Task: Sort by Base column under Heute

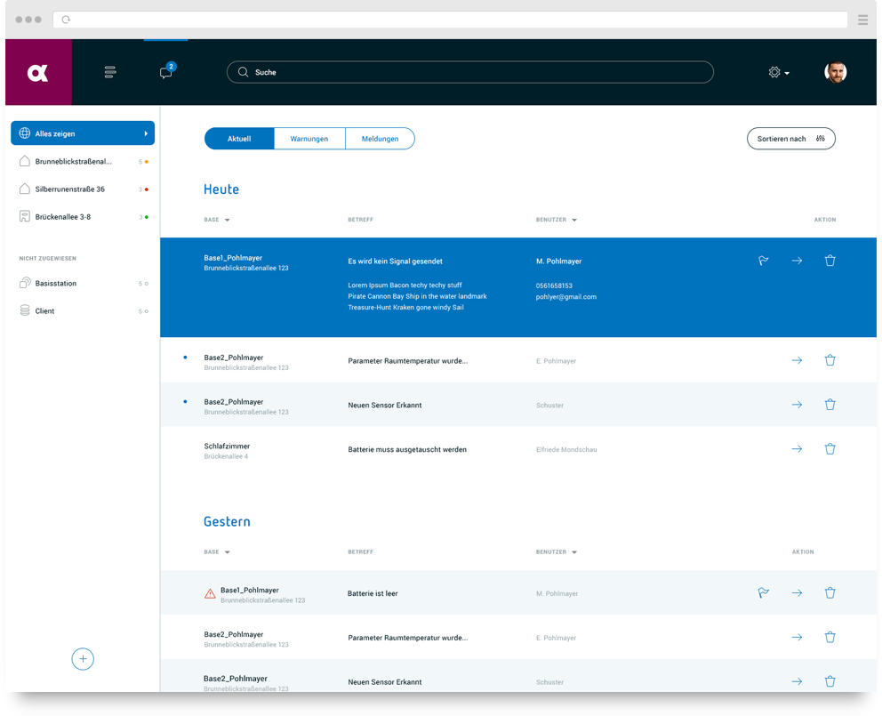Action: coord(216,220)
